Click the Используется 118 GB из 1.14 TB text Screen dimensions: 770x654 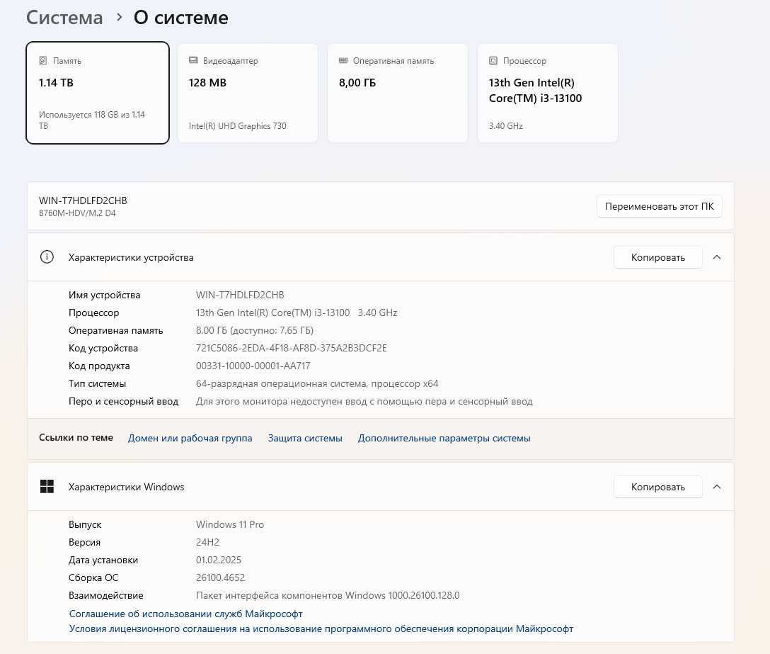(92, 120)
